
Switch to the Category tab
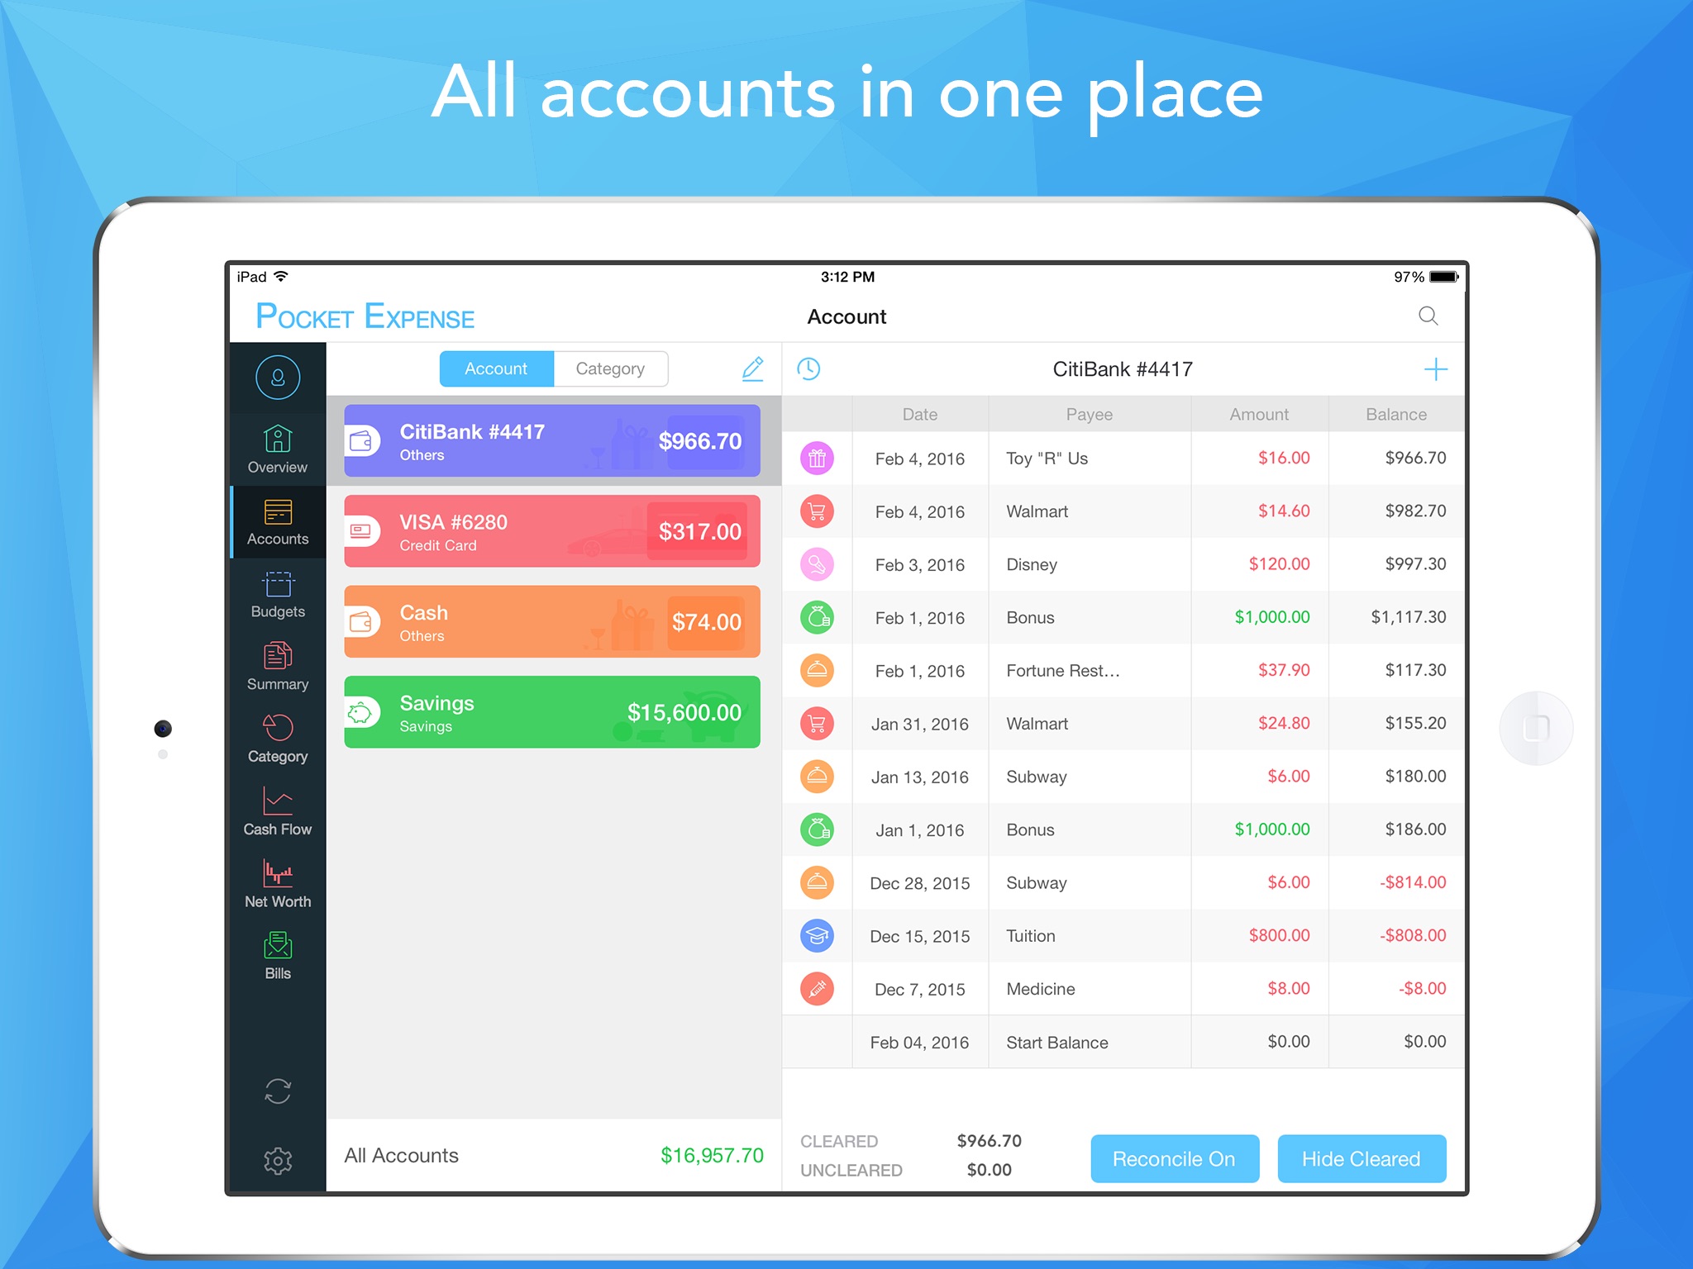point(607,368)
